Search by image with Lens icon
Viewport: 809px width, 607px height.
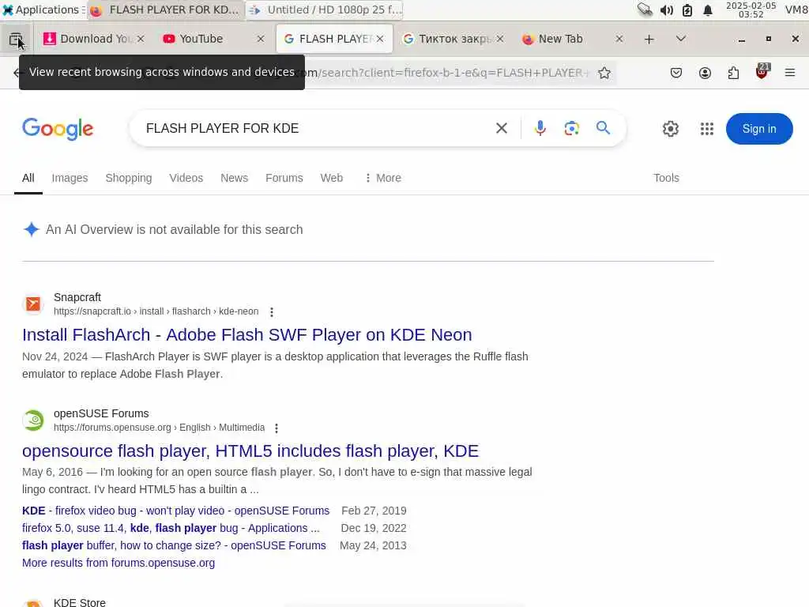tap(572, 129)
